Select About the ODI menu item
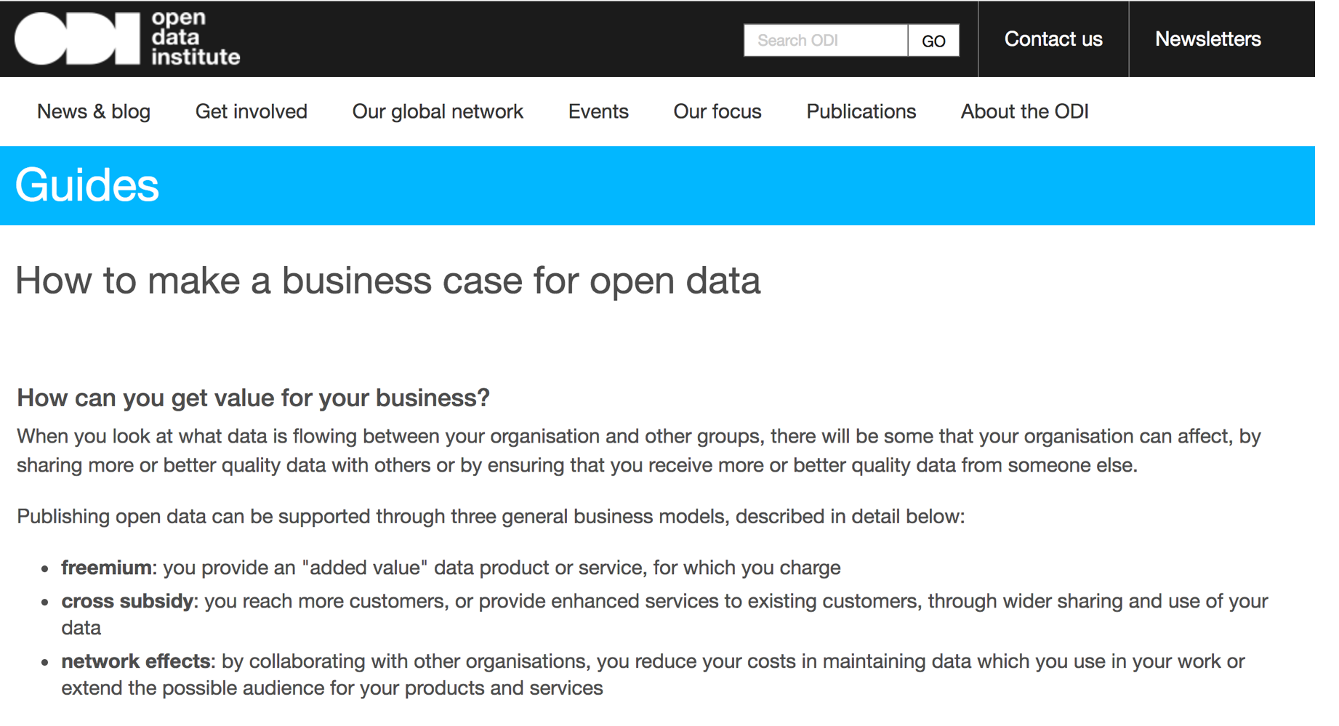The width and height of the screenshot is (1339, 726). [x=1024, y=111]
